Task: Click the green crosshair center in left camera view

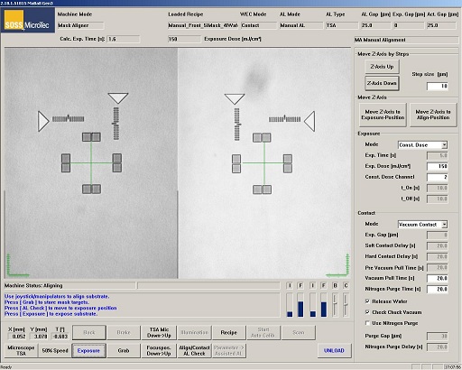Action: (91, 163)
